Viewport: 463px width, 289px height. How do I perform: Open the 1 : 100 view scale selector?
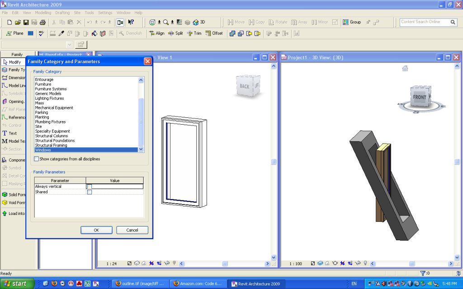[x=296, y=263]
